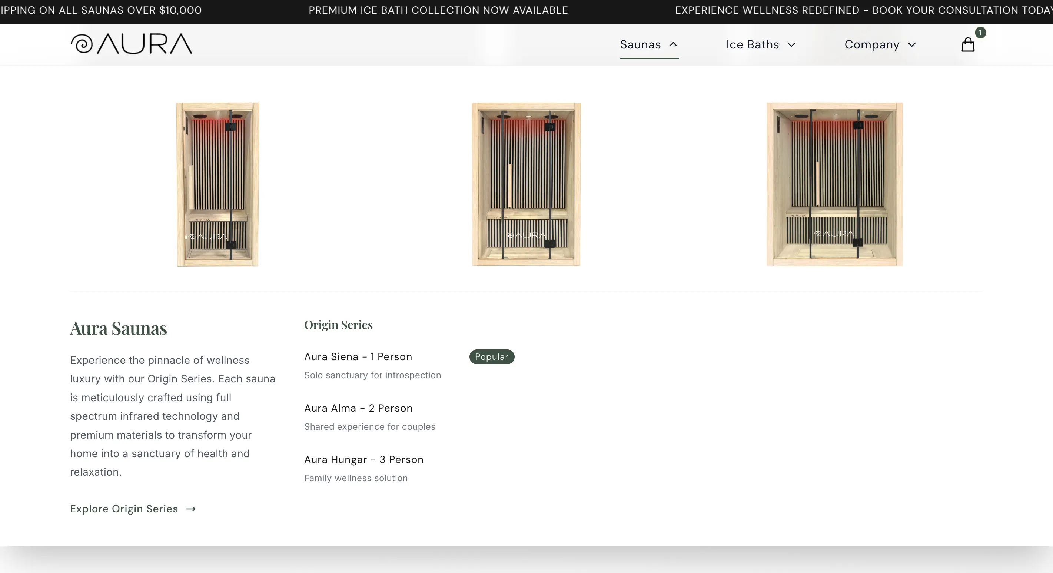The height and width of the screenshot is (573, 1053).
Task: Open the one-person sauna thumbnail
Action: [x=218, y=184]
